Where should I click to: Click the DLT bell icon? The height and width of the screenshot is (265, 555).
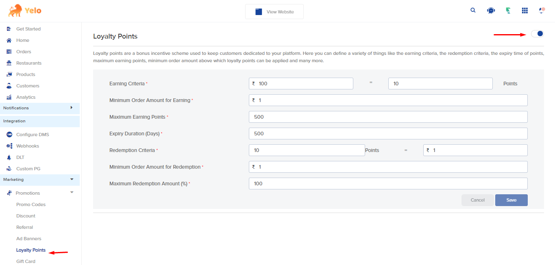tap(9, 157)
